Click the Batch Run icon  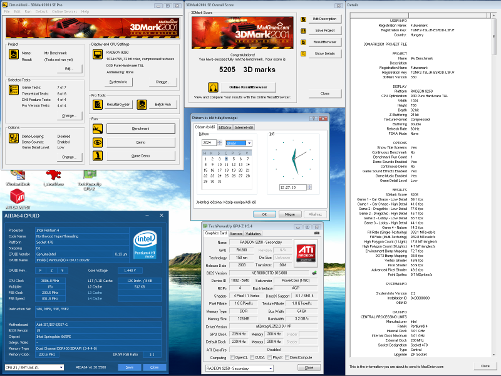tap(142, 105)
